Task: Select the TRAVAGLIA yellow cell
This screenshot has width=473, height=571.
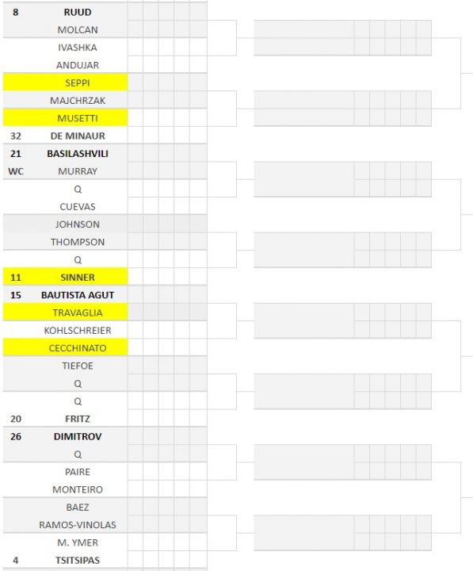Action: point(66,312)
